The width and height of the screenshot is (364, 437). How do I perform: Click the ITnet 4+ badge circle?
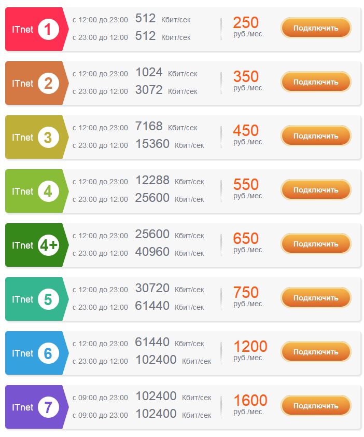(x=49, y=245)
